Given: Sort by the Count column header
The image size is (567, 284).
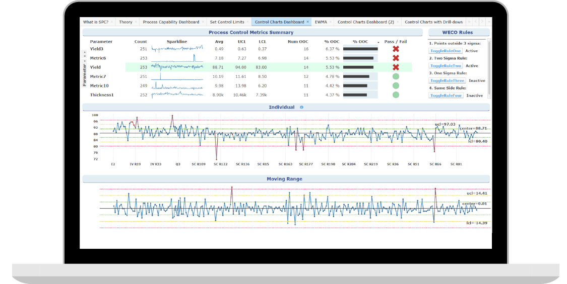Looking at the screenshot, I should [x=141, y=42].
